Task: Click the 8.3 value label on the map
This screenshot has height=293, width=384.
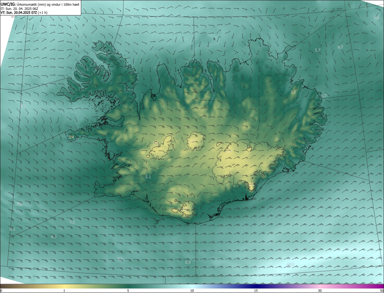Action: pyautogui.click(x=23, y=106)
